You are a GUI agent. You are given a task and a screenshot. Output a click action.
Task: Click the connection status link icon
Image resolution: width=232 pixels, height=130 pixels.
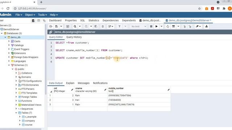[51, 32]
